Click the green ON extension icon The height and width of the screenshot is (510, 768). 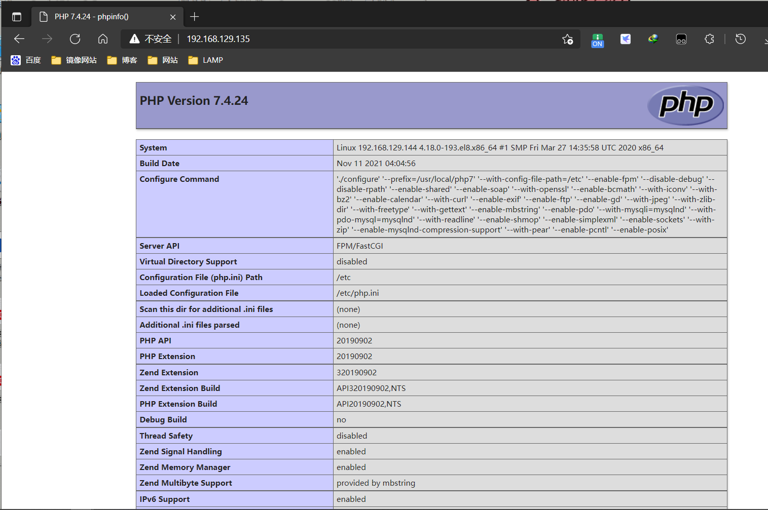(598, 40)
